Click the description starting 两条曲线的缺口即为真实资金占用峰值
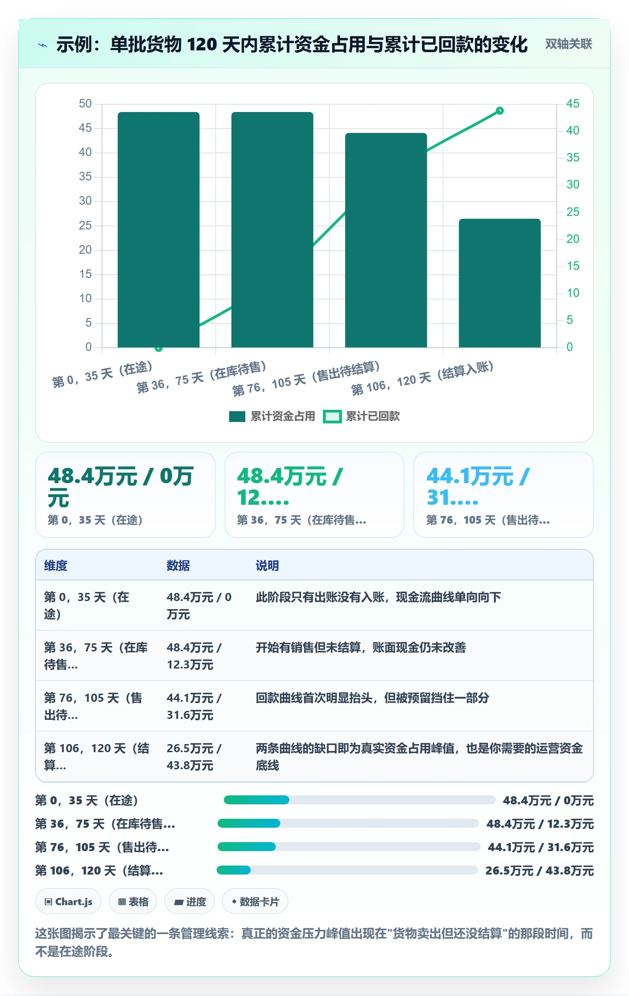 pyautogui.click(x=419, y=757)
